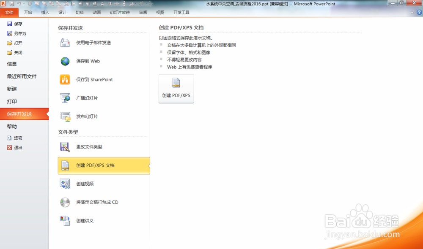This screenshot has width=423, height=249.
Task: Collapse the ribbon with the caret icon
Action: [412, 12]
